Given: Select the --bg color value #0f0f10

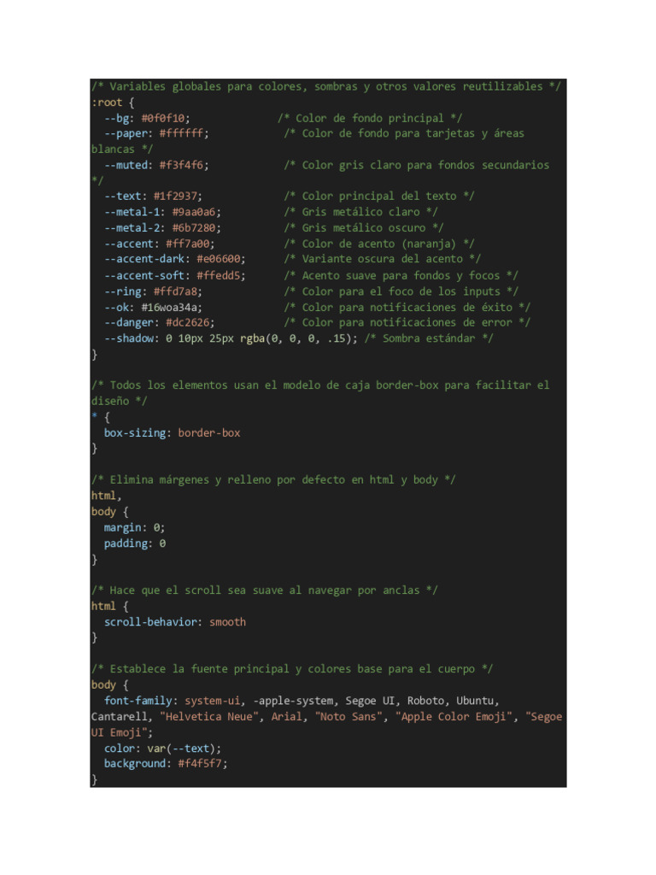Looking at the screenshot, I should pyautogui.click(x=163, y=118).
